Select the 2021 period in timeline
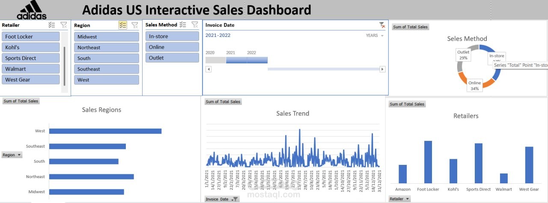Image resolution: width=548 pixels, height=203 pixels. pos(236,60)
